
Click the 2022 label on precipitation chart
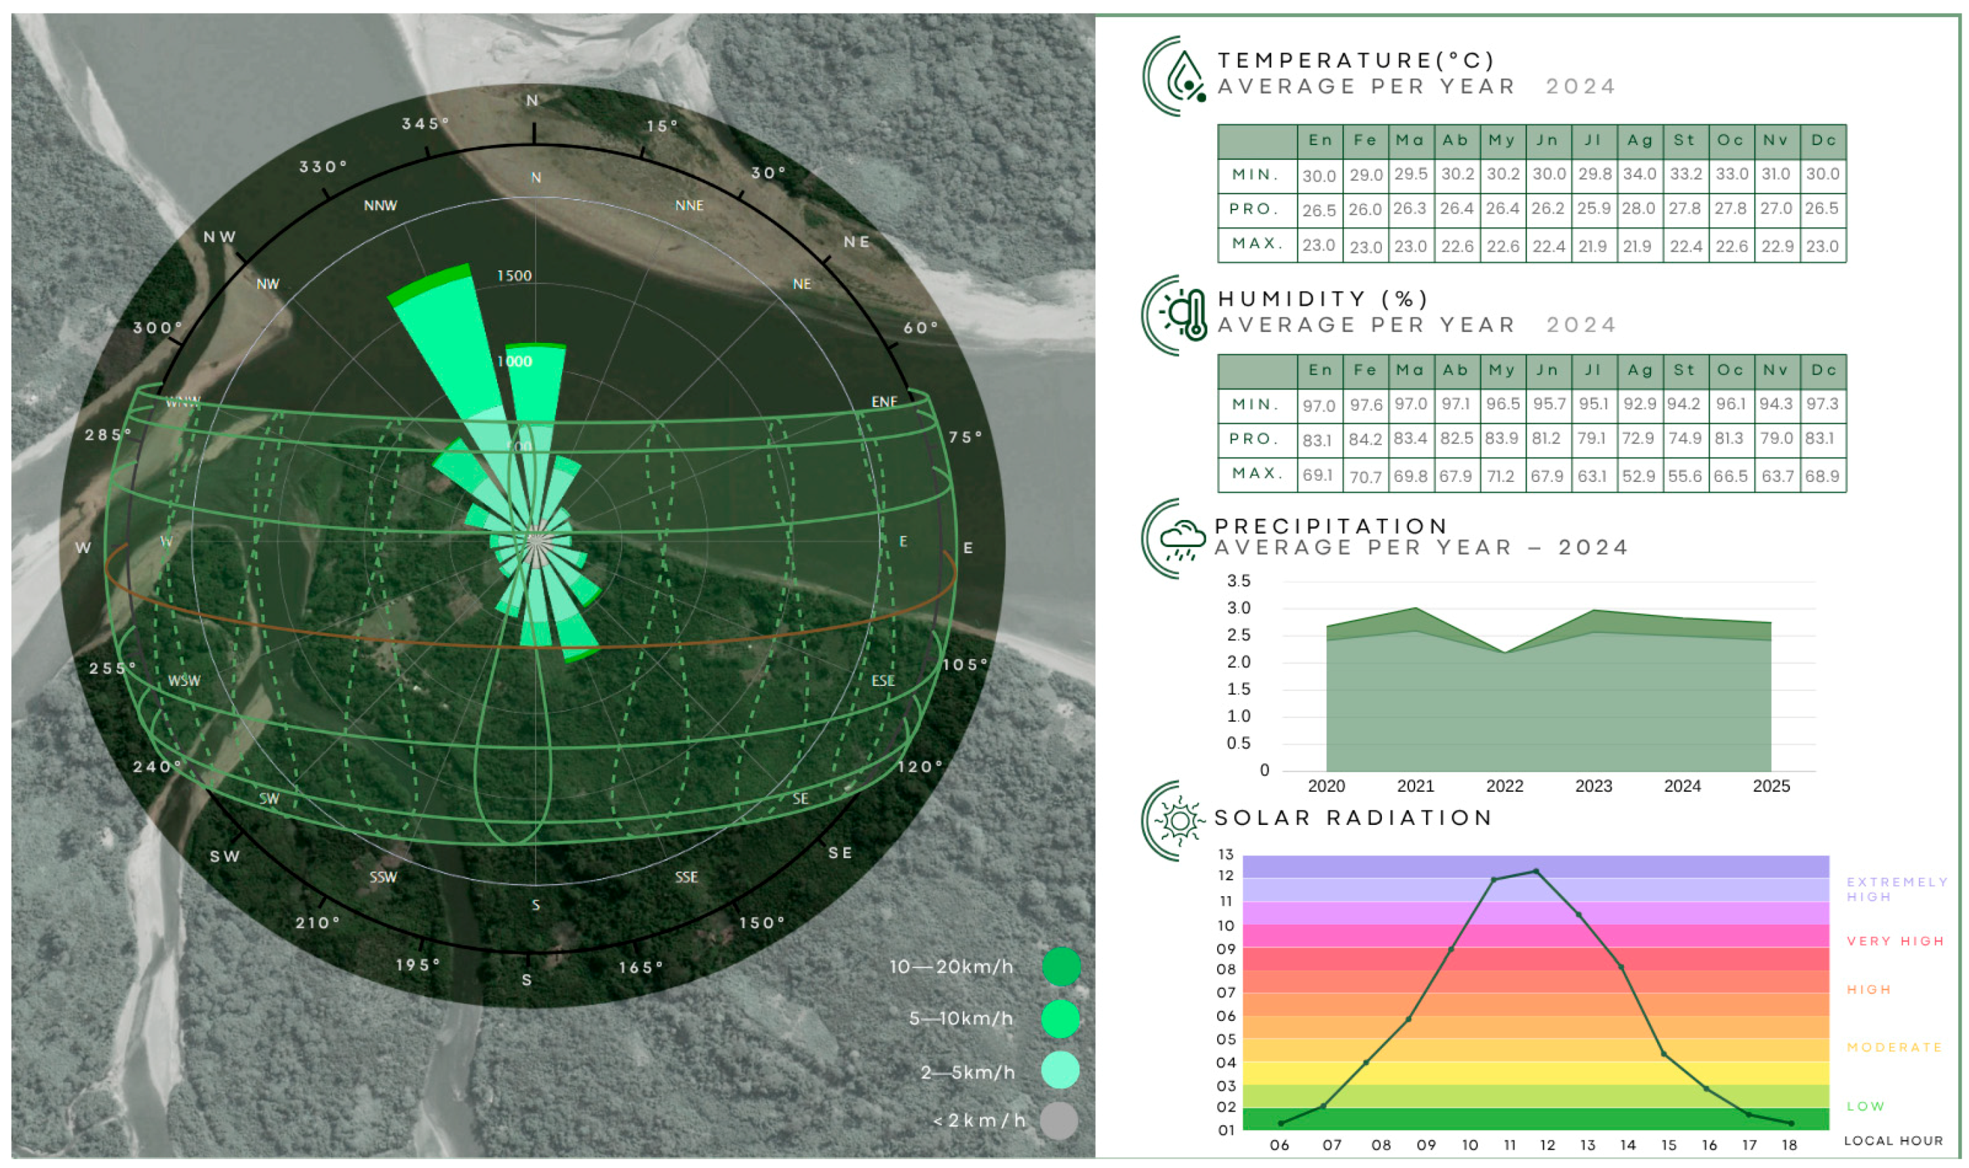[1504, 786]
